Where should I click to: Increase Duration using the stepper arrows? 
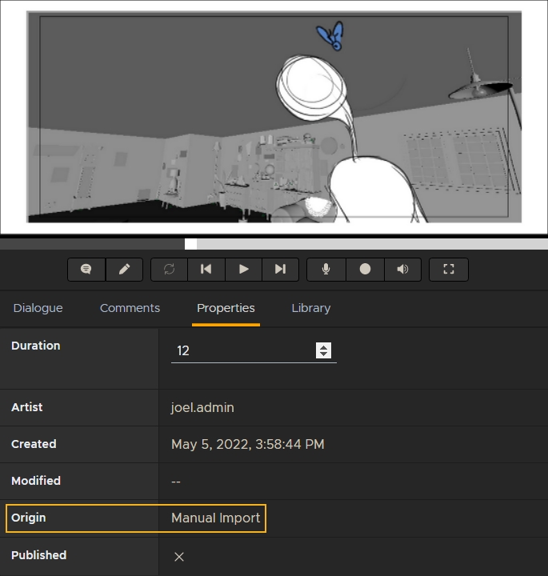click(x=323, y=346)
